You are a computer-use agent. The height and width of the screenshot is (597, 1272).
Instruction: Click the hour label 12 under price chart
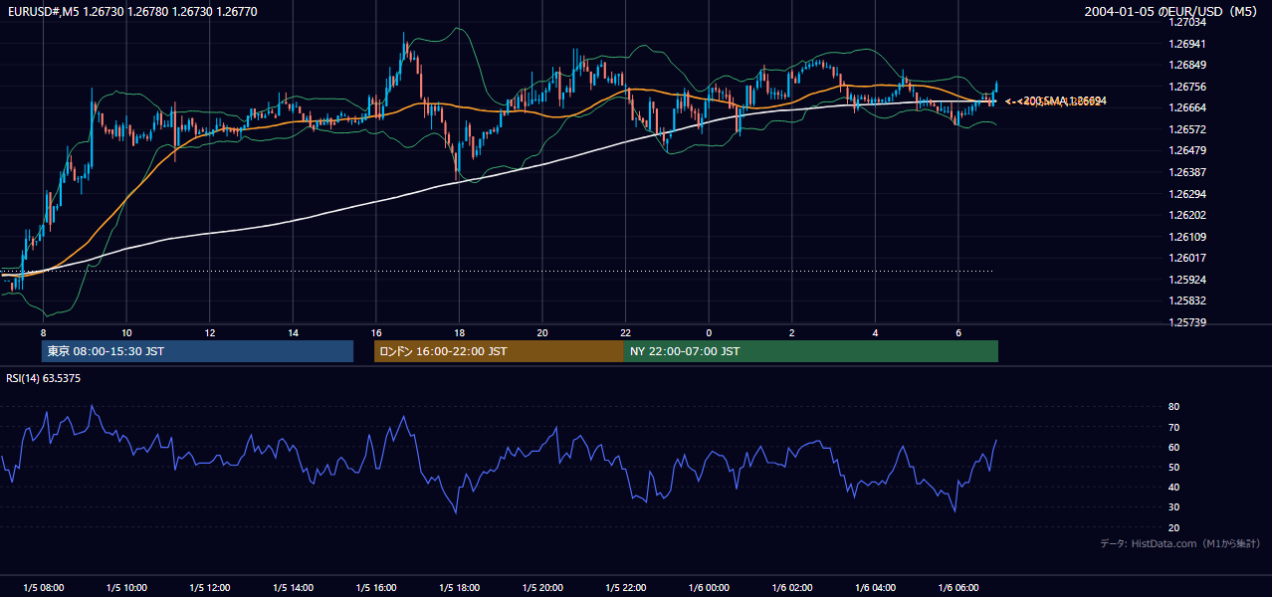(x=210, y=332)
